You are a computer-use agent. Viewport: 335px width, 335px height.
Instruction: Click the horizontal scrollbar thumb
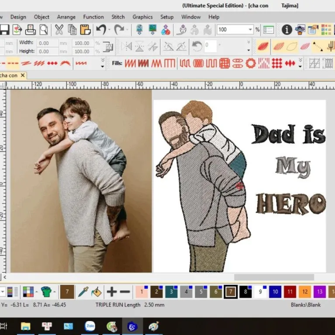[274, 277]
